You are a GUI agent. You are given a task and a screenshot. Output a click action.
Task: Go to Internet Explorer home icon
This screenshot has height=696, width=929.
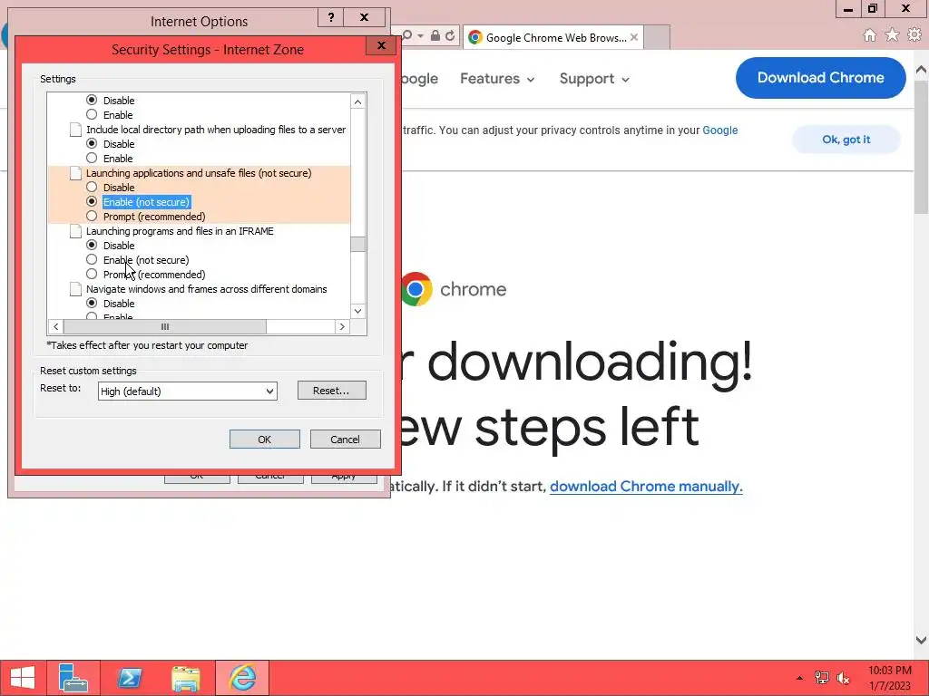[x=869, y=35]
